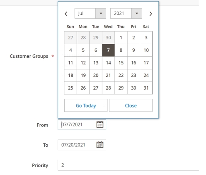
Task: Click the Go Today button
Action: pyautogui.click(x=86, y=106)
